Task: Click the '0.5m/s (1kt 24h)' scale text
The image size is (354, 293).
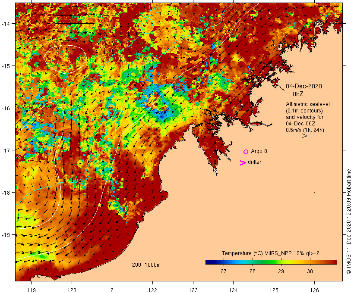Action: coord(305,130)
